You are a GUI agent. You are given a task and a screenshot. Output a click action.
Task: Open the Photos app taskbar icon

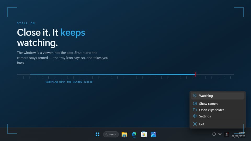coord(153,134)
